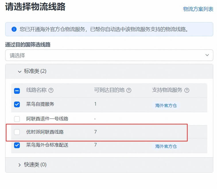Click the 阿联酋退件一号线路 route name

point(47,119)
